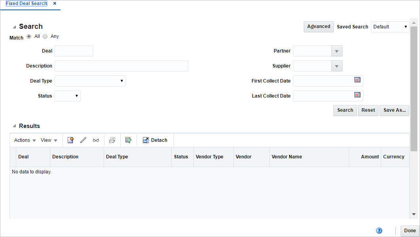
Task: Open the Saved Search Default dropdown
Action: (x=406, y=26)
